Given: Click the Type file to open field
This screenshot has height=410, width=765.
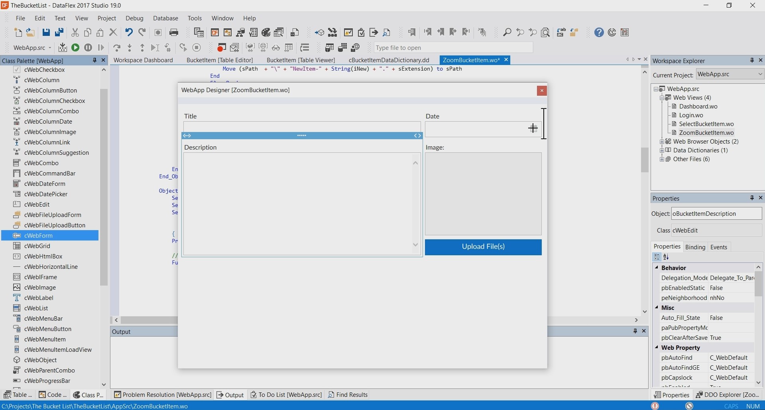Looking at the screenshot, I should click(x=453, y=48).
